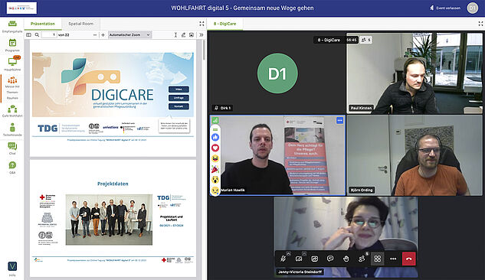
Task: Expand more PDF tools chevron
Action: [x=202, y=35]
